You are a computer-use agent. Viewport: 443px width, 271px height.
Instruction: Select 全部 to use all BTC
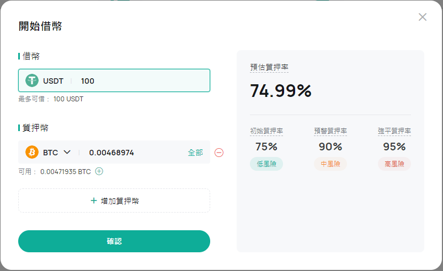195,153
